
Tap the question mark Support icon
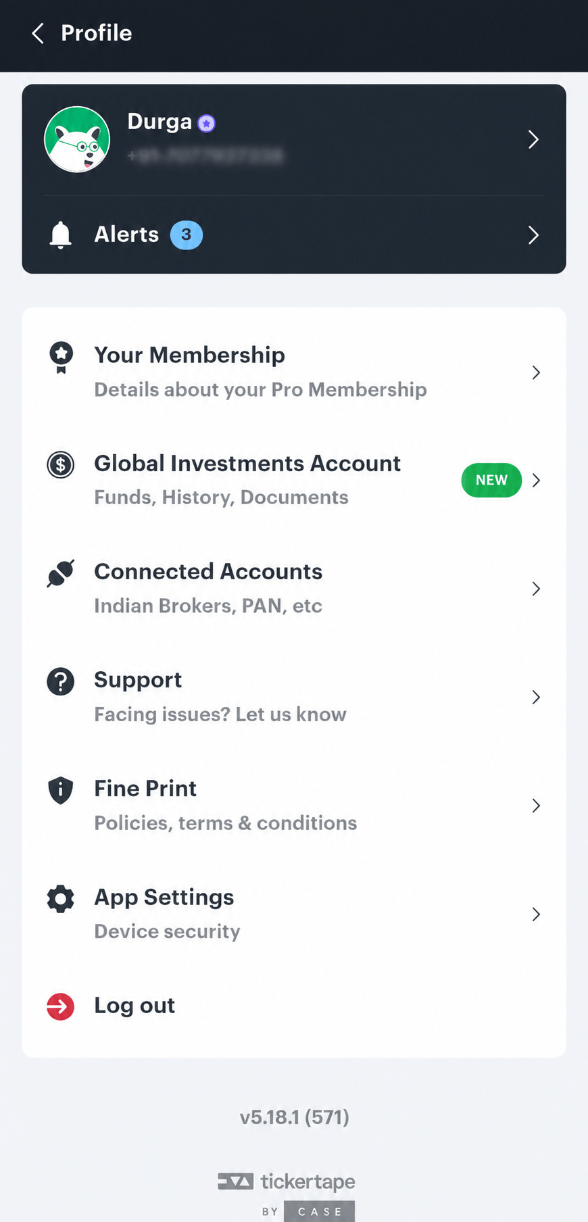pos(61,681)
